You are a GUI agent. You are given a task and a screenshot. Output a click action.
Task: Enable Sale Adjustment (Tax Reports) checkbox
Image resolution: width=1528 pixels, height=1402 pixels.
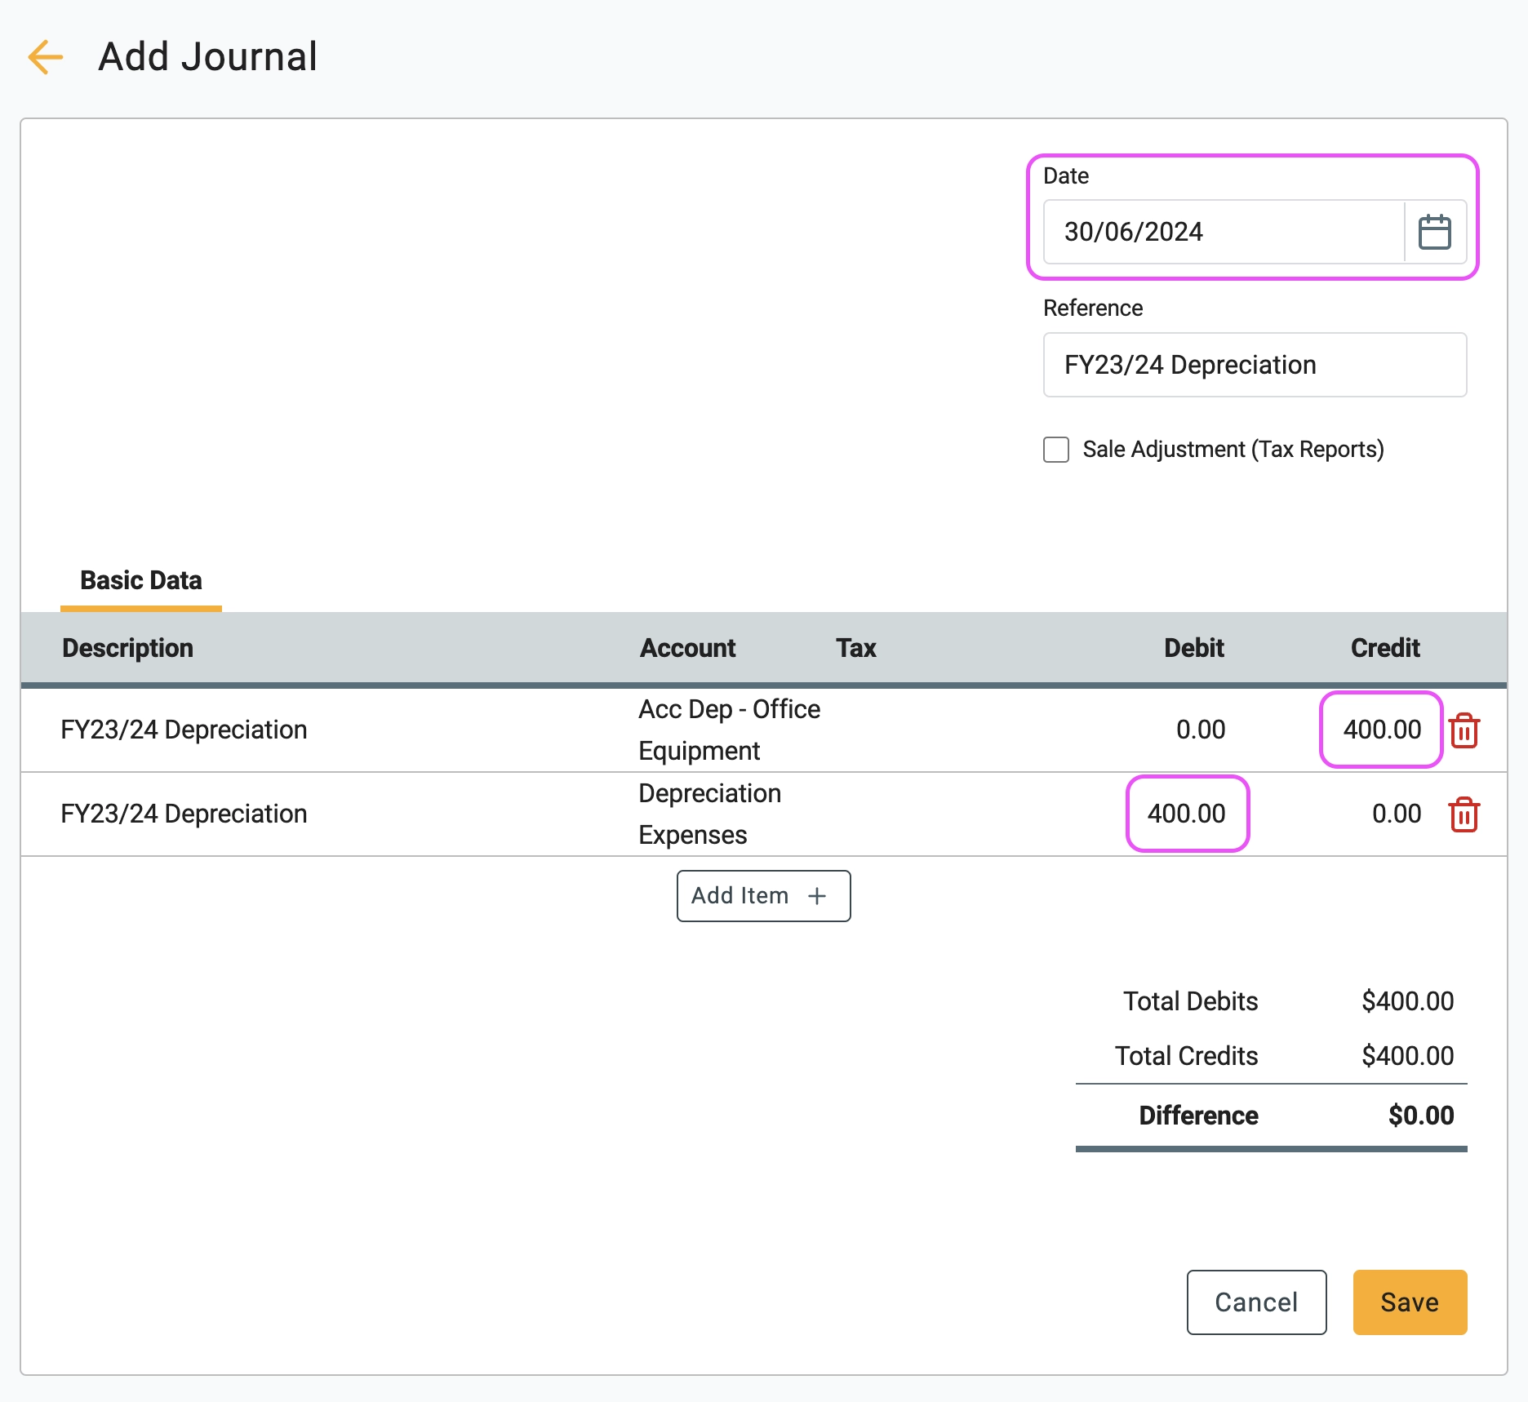pos(1056,450)
